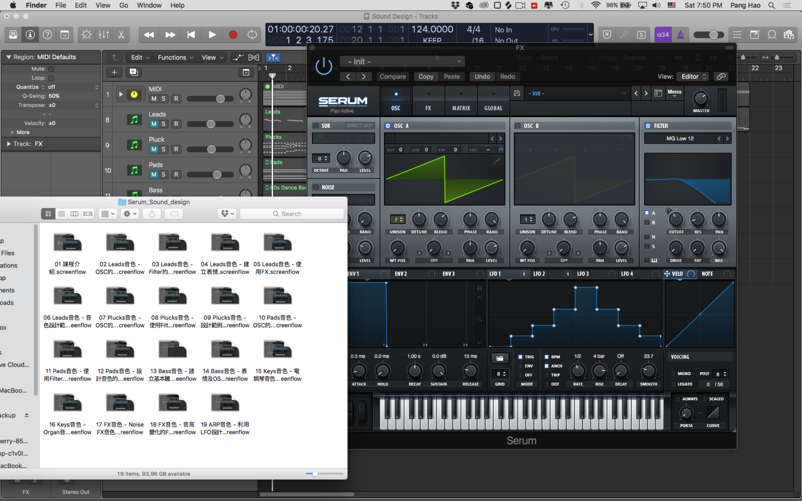Enable LEGATO voicing checkbox
The image size is (802, 501).
673,384
